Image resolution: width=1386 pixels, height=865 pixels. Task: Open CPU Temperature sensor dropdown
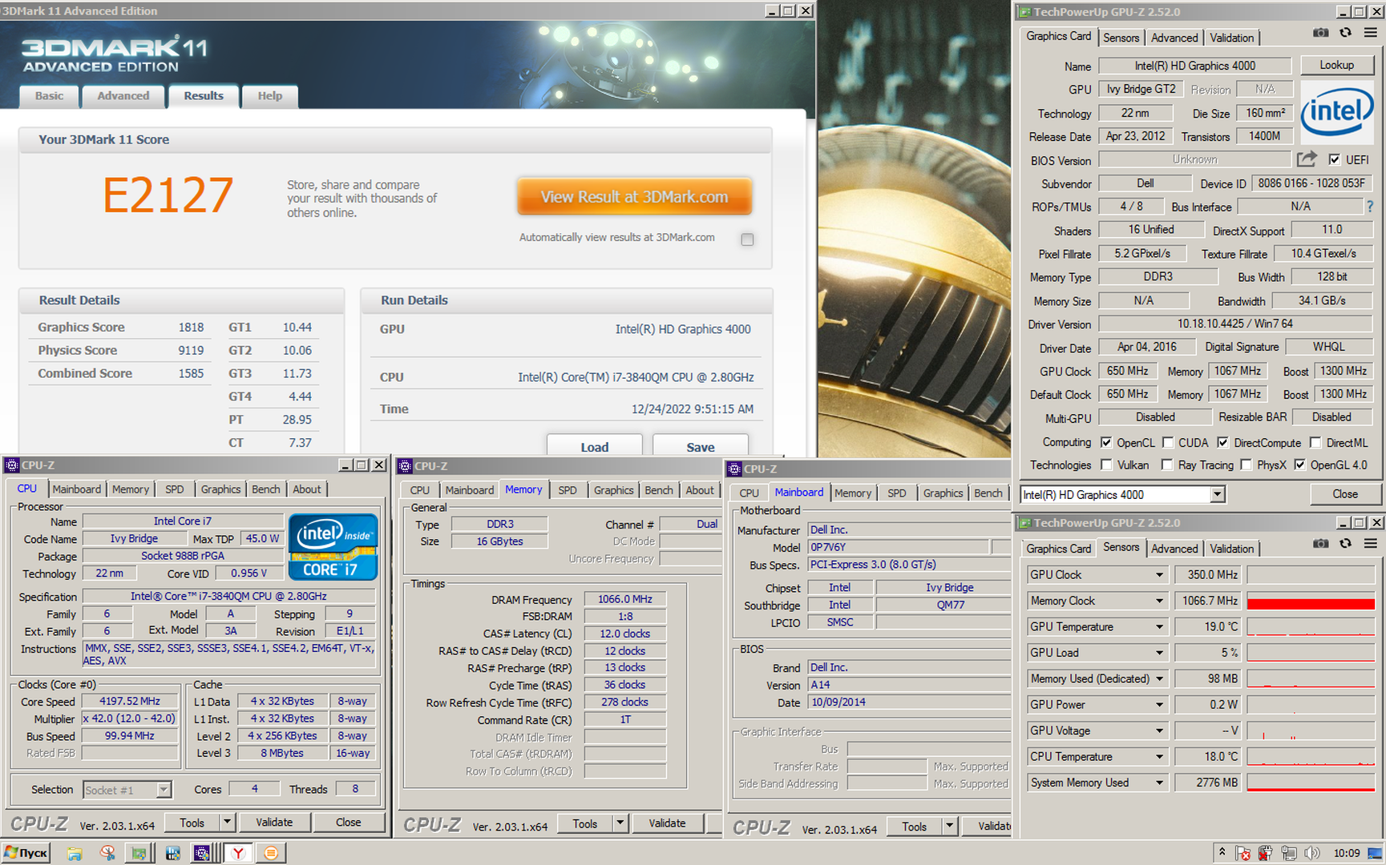tap(1159, 756)
